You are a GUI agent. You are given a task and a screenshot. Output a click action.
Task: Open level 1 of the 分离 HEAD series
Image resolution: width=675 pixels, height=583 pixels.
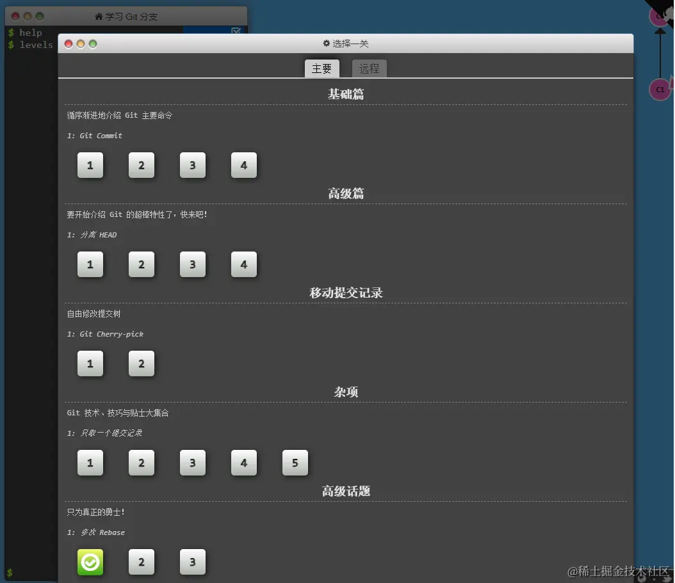[x=90, y=264]
